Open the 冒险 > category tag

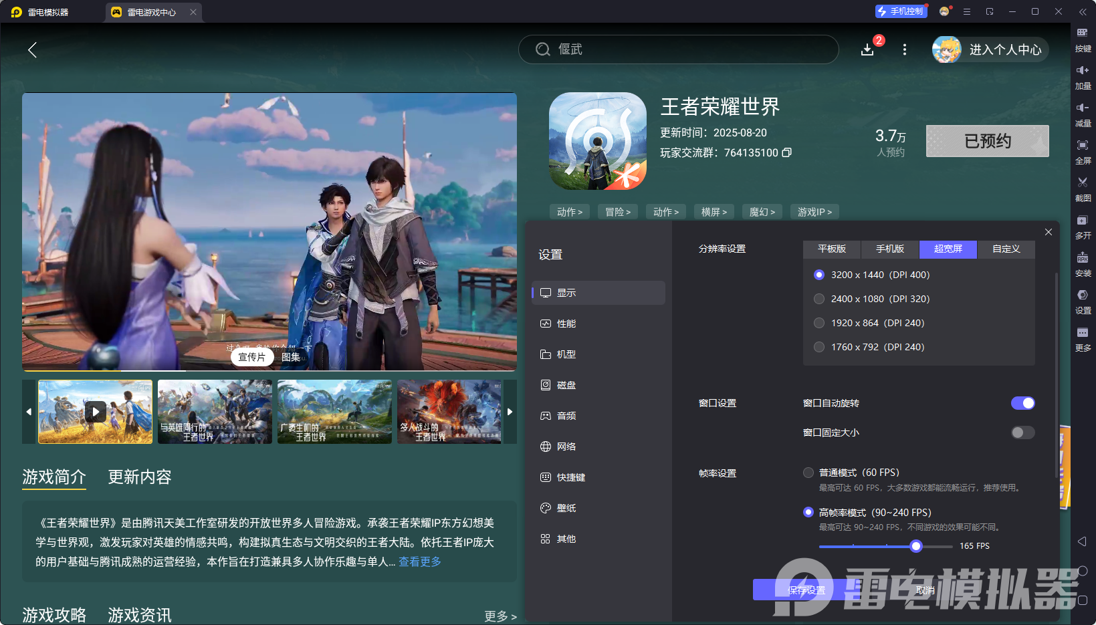(x=618, y=212)
